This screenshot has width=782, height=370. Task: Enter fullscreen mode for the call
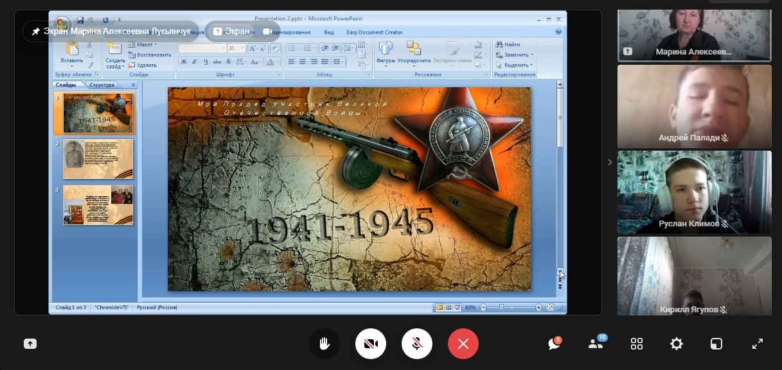point(758,344)
